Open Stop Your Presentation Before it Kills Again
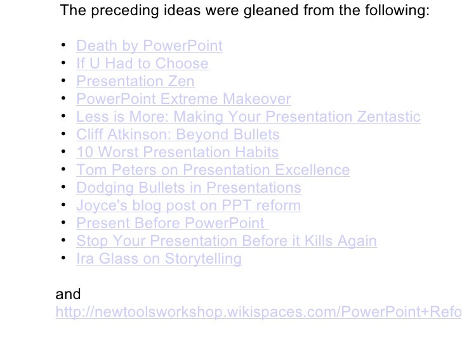 [226, 241]
